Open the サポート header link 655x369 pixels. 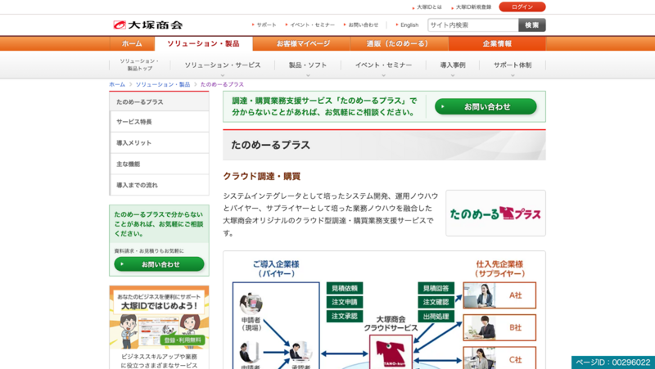coord(266,25)
